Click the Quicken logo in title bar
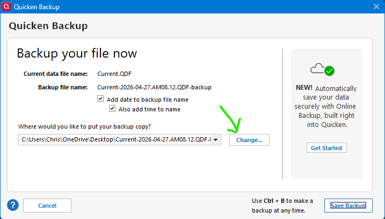This screenshot has height=219, width=385. click(6, 6)
